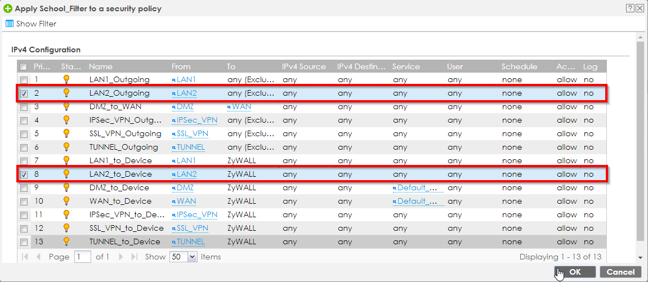Open the IPSec_VPN zone link

click(196, 120)
